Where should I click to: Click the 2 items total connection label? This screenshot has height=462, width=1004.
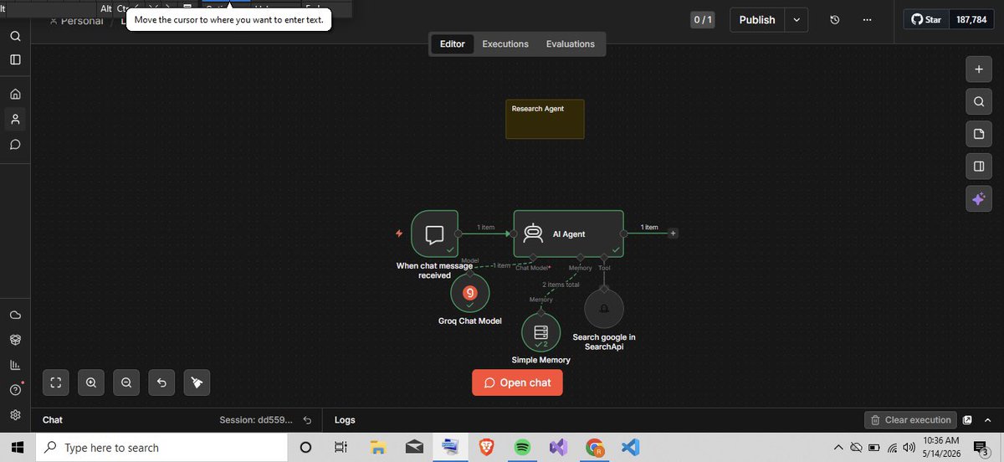click(561, 285)
